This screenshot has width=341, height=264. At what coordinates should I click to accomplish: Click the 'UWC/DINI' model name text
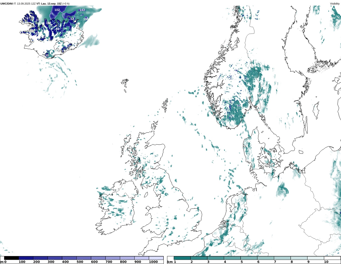tap(6, 4)
